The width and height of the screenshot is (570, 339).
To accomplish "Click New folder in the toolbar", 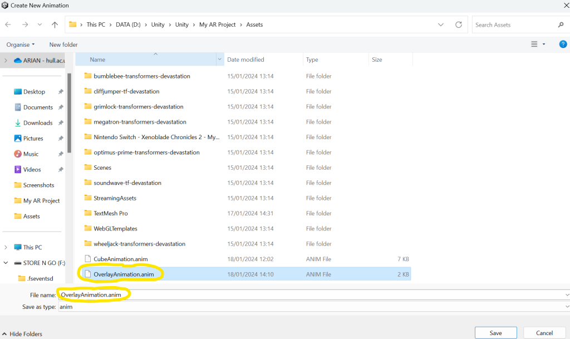I will point(63,45).
